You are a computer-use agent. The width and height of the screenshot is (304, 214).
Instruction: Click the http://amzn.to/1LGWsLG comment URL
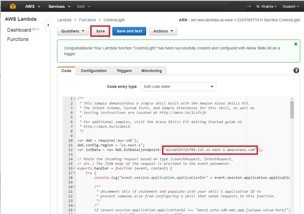coord(107,127)
